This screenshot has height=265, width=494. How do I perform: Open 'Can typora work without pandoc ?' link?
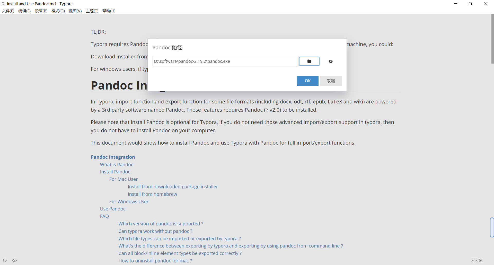coord(155,231)
